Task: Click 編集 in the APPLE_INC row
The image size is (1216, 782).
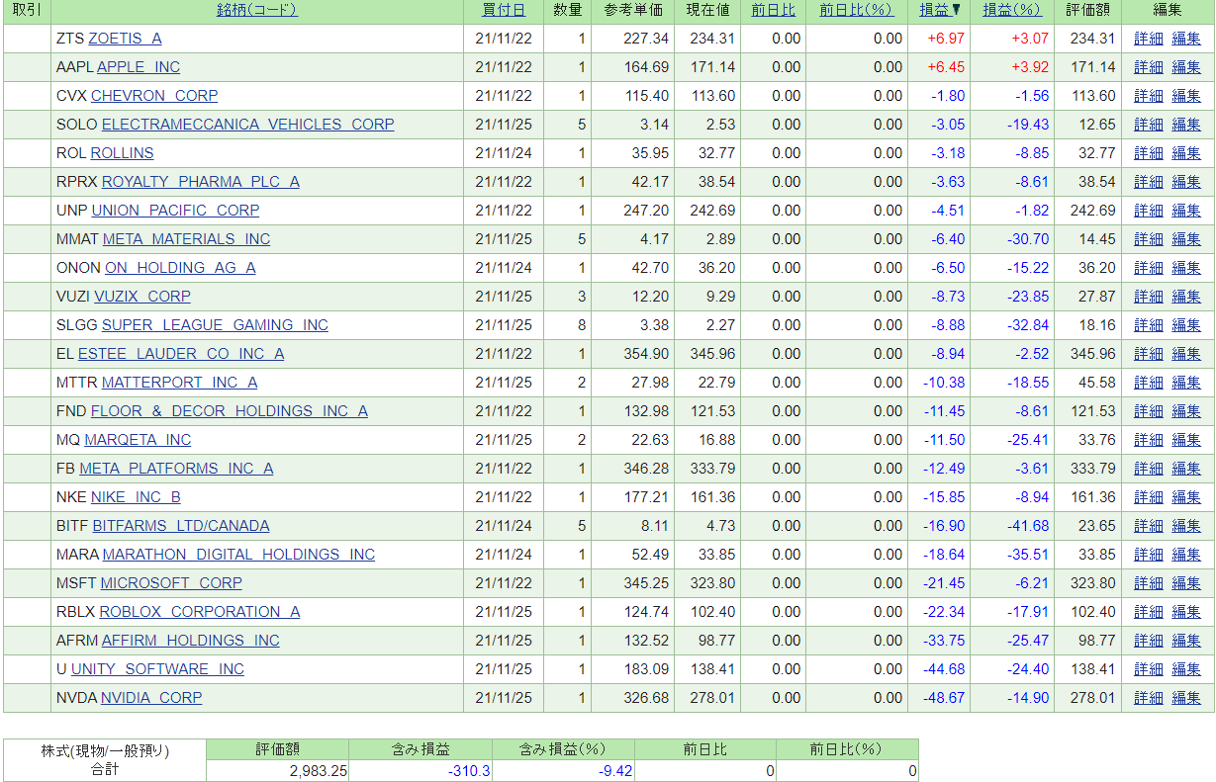Action: 1186,67
